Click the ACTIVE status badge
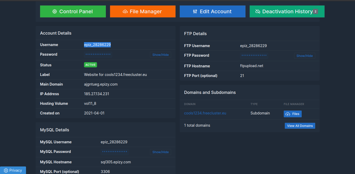The width and height of the screenshot is (355, 174). [x=91, y=65]
